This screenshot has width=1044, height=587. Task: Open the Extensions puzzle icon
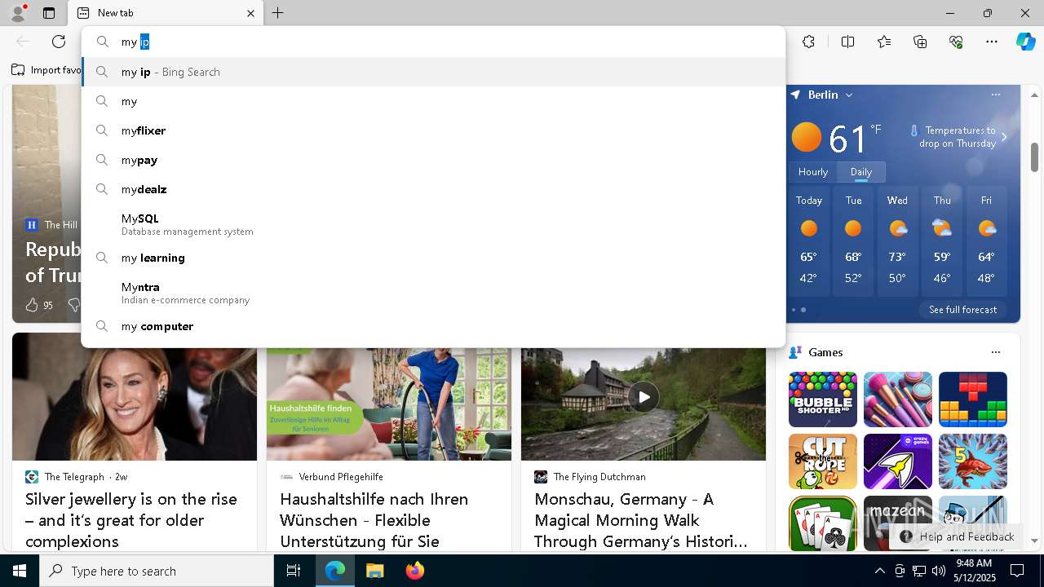808,42
